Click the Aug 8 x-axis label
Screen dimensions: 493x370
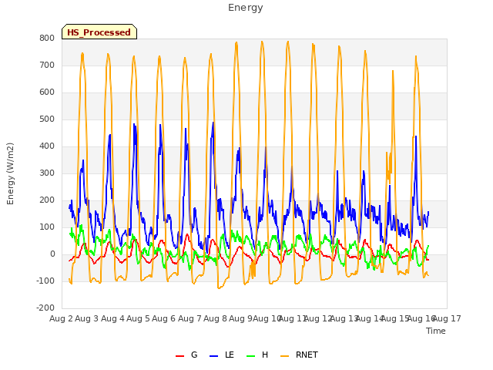click(215, 318)
